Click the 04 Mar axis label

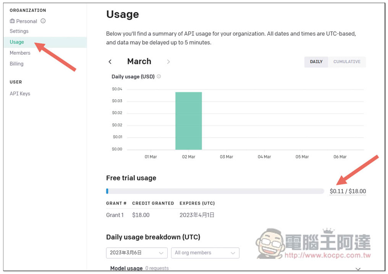click(x=264, y=157)
